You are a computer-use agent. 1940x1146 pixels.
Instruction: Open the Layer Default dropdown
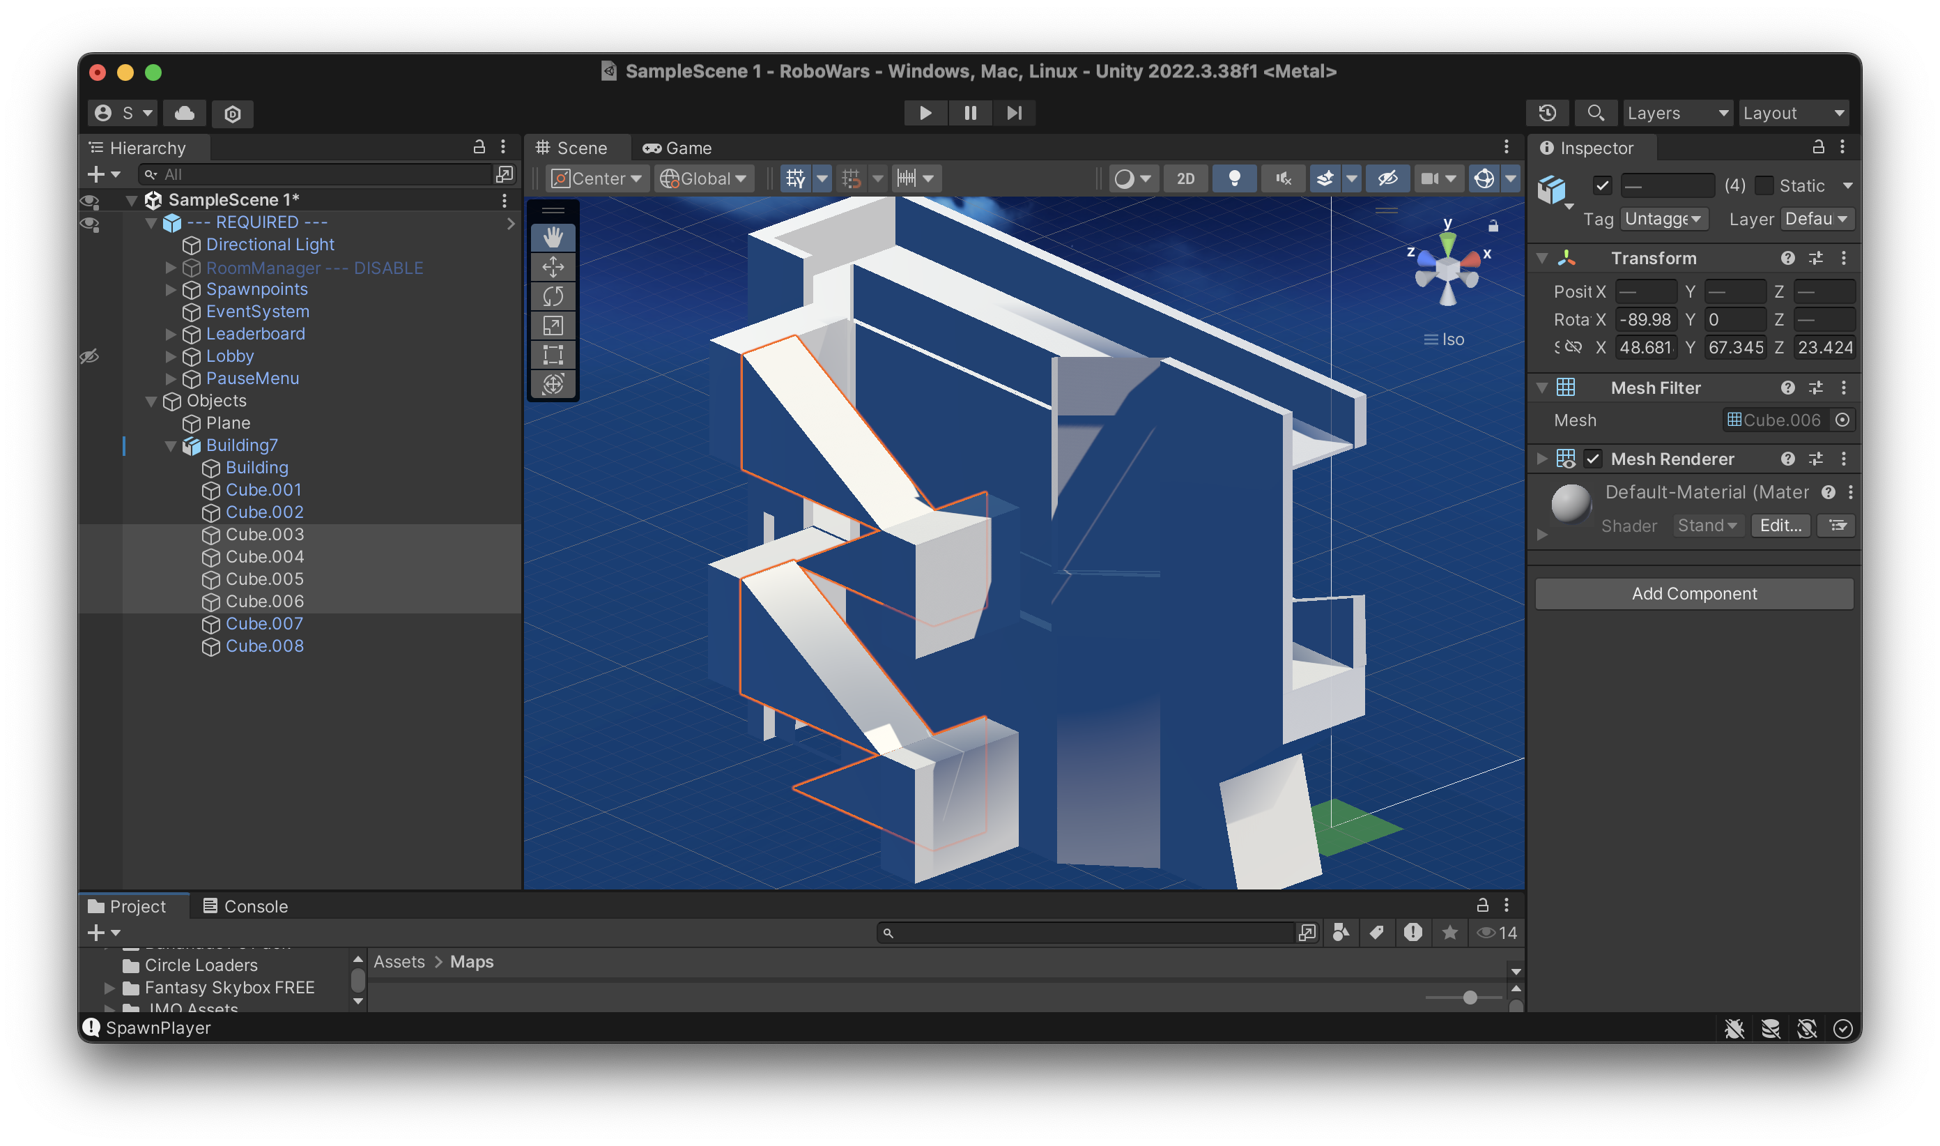(x=1817, y=220)
